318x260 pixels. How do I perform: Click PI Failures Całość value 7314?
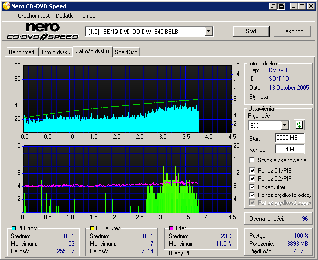147,251
